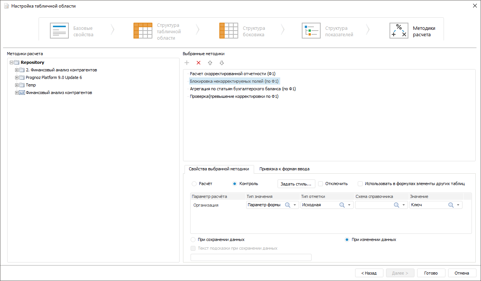
Task: Click the < Назад button
Action: (369, 273)
